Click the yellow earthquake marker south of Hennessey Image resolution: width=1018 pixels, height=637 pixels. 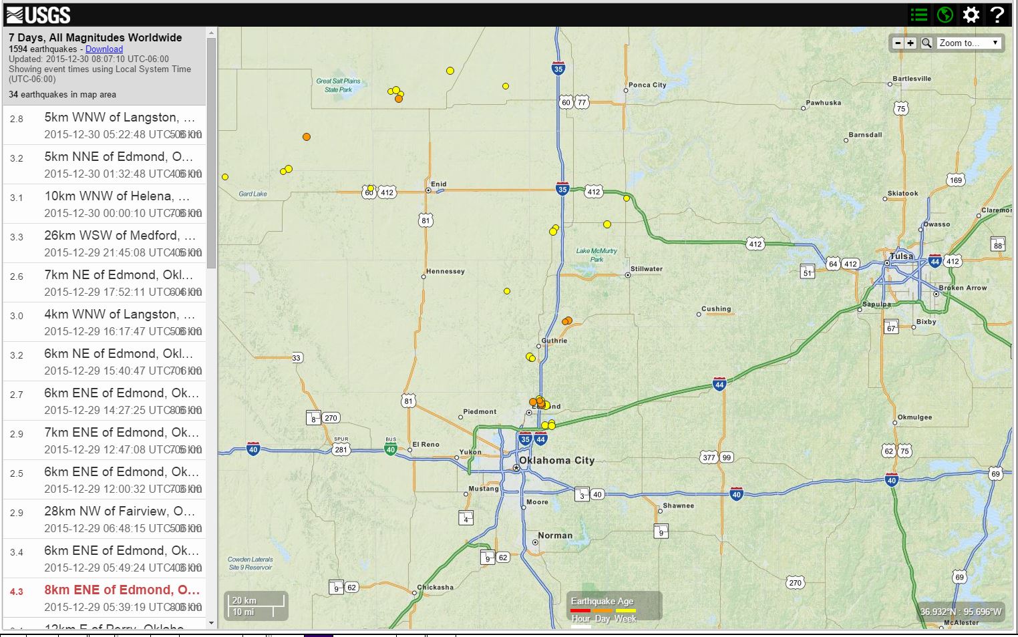click(507, 291)
